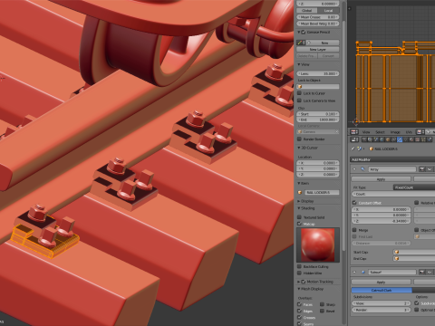Enable Lock to Cursor checkbox
Image resolution: width=435 pixels, height=326 pixels.
coord(299,93)
